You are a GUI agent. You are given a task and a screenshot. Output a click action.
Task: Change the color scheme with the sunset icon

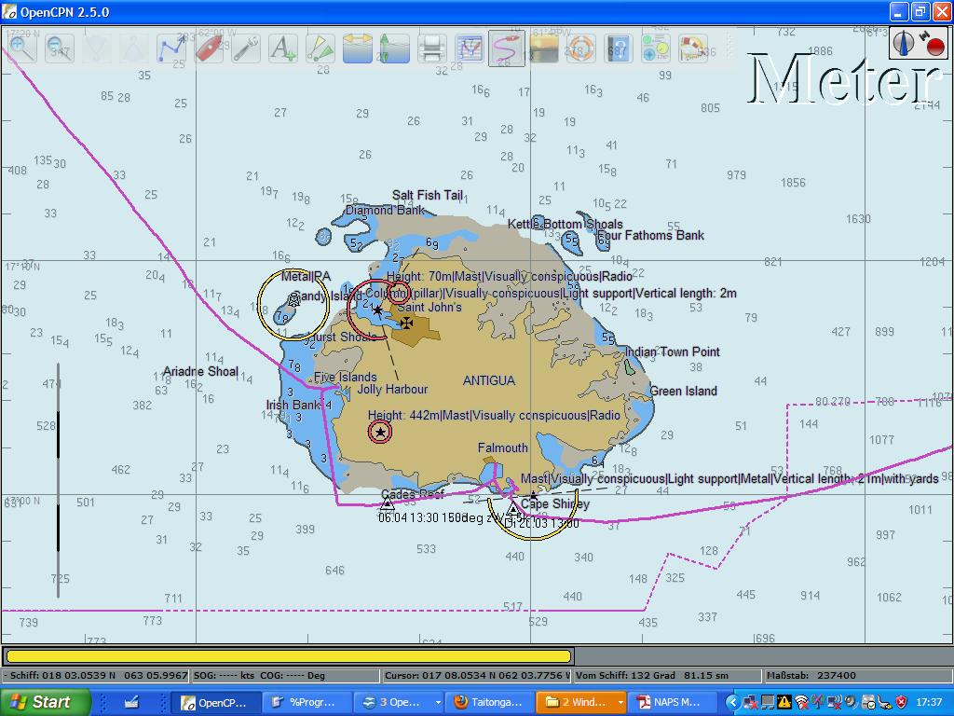(543, 48)
